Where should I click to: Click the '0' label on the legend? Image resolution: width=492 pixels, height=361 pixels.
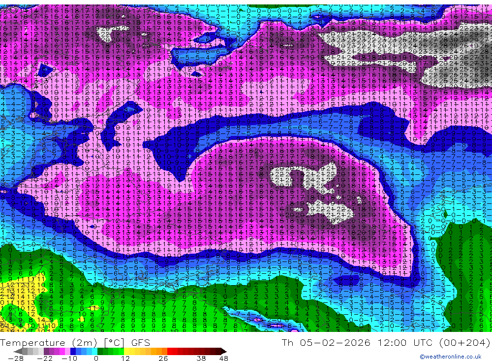click(96, 358)
